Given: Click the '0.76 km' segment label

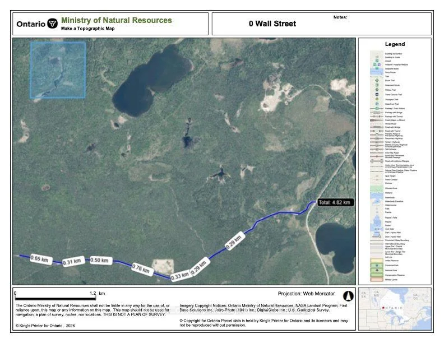Looking at the screenshot, I should [x=141, y=268].
